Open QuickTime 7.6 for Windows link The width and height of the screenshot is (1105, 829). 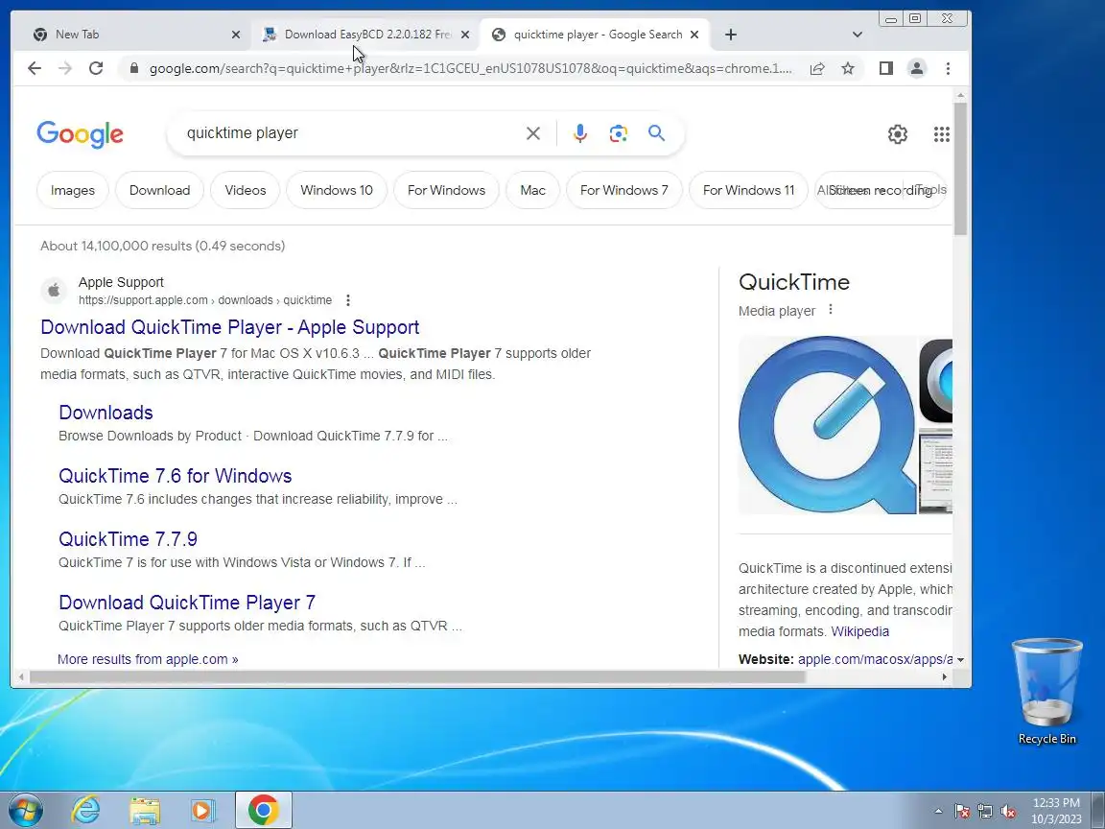point(175,476)
